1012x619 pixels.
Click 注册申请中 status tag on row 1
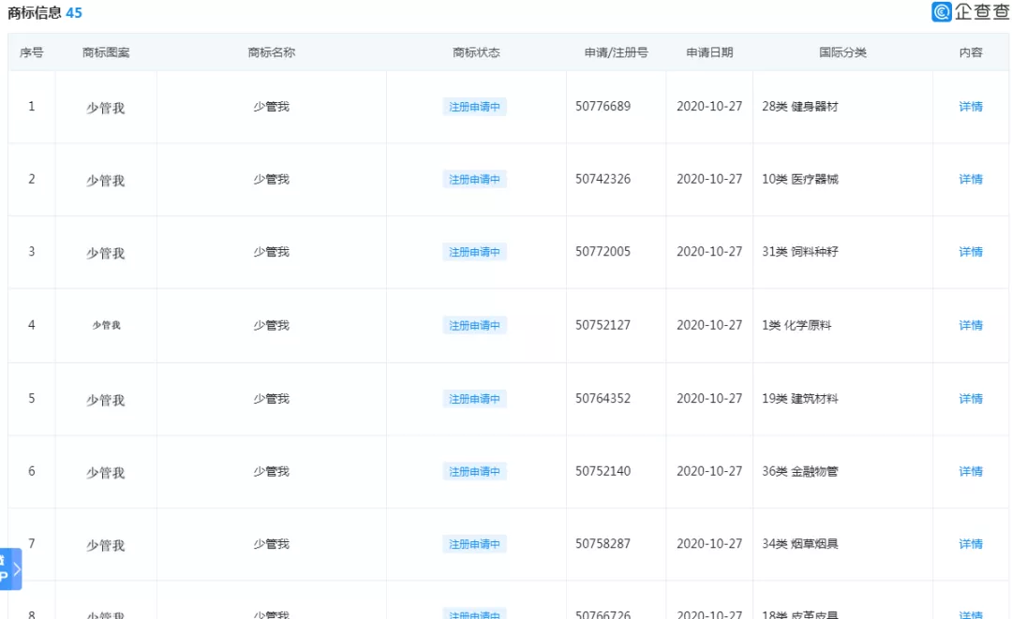pyautogui.click(x=474, y=106)
